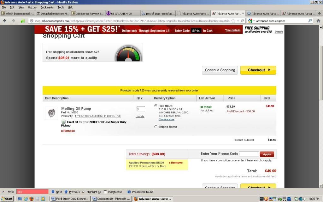323x202 pixels.
Task: Go back with the browser back arrow
Action: [x=4, y=21]
